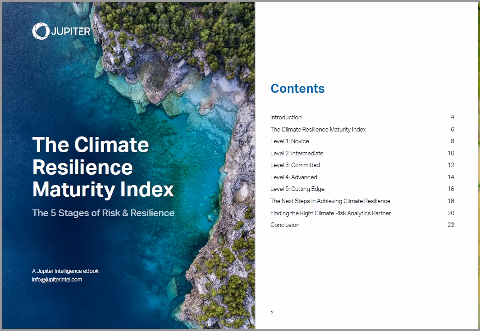Open the Introduction contents entry
Viewport: 480px width, 331px height.
[x=286, y=117]
